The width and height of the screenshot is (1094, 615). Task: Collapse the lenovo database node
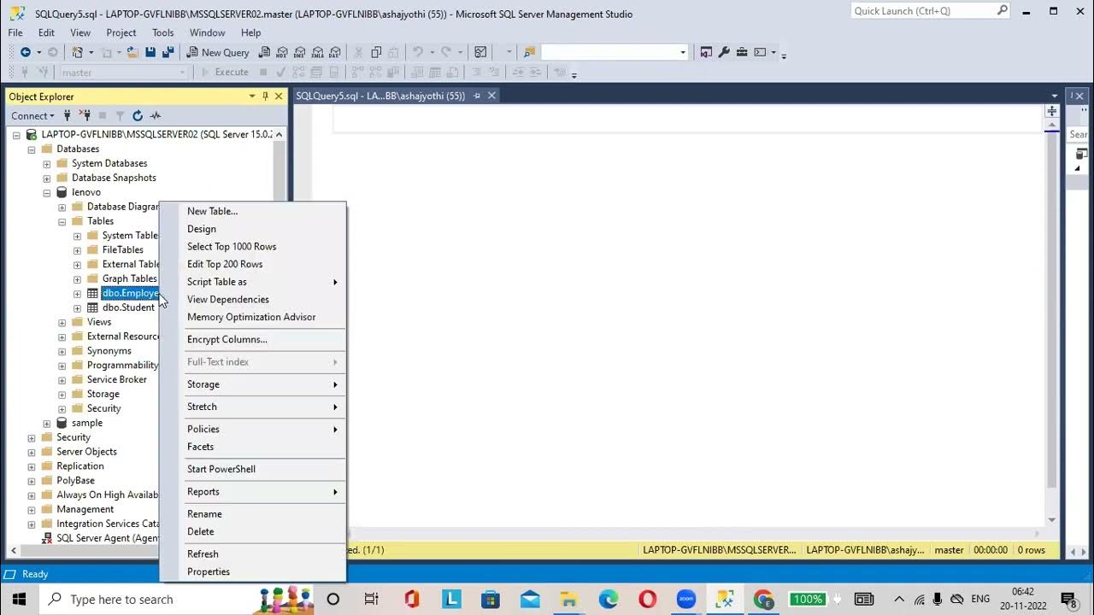[x=47, y=193]
